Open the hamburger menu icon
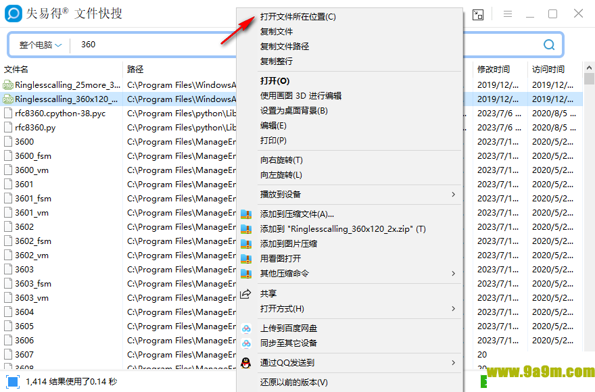Screen dimensions: 595x392 [x=508, y=14]
